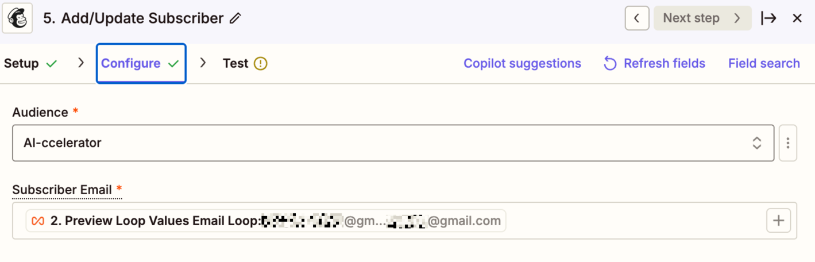
Task: Rename step using the pencil edit icon
Action: 235,18
